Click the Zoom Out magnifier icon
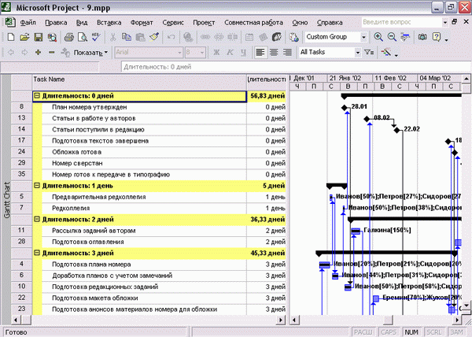This screenshot has height=337, width=472. tap(392, 37)
